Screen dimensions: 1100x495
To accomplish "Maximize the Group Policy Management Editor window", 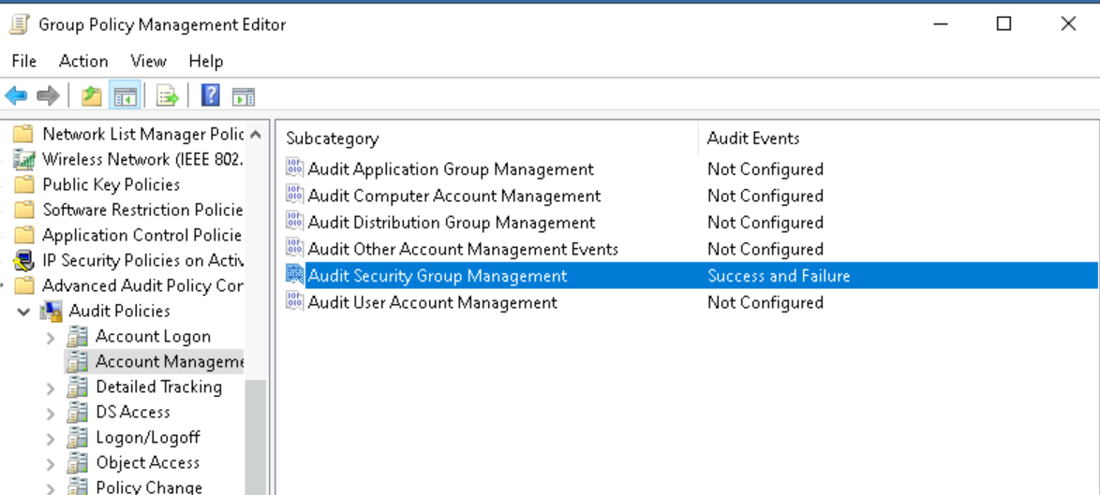I will tap(1003, 23).
